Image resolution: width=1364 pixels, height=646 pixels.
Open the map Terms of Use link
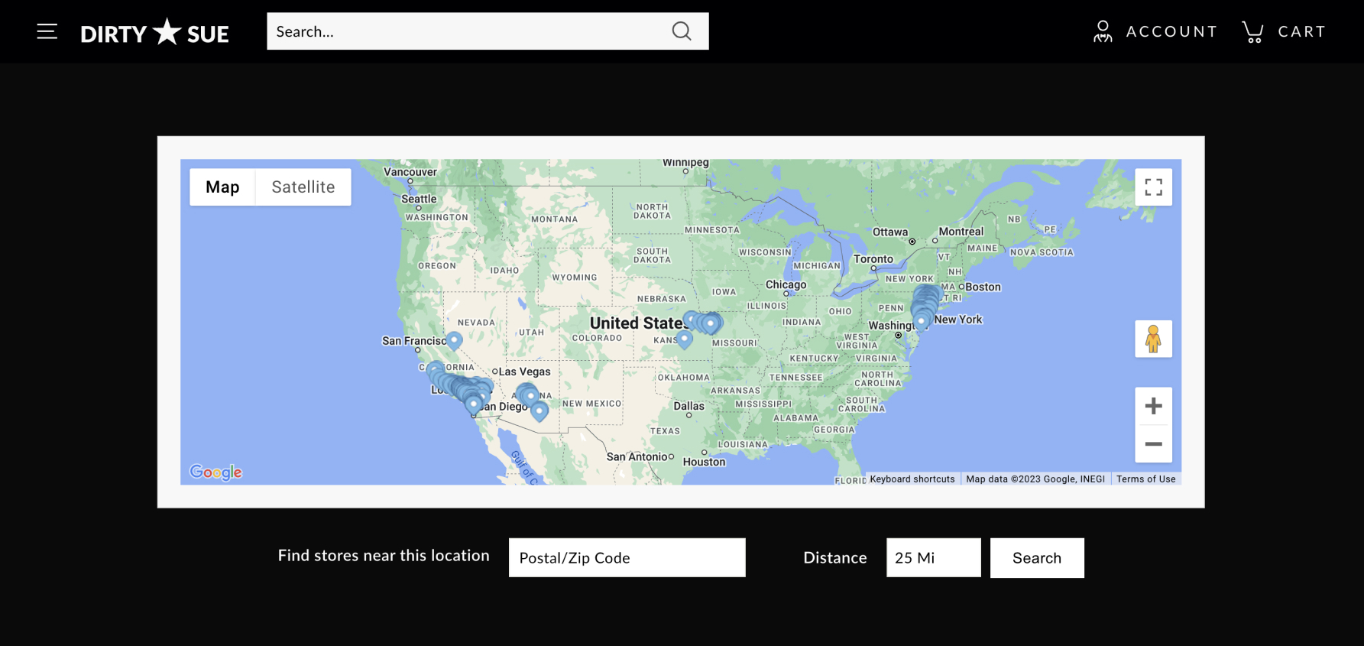[x=1145, y=479]
